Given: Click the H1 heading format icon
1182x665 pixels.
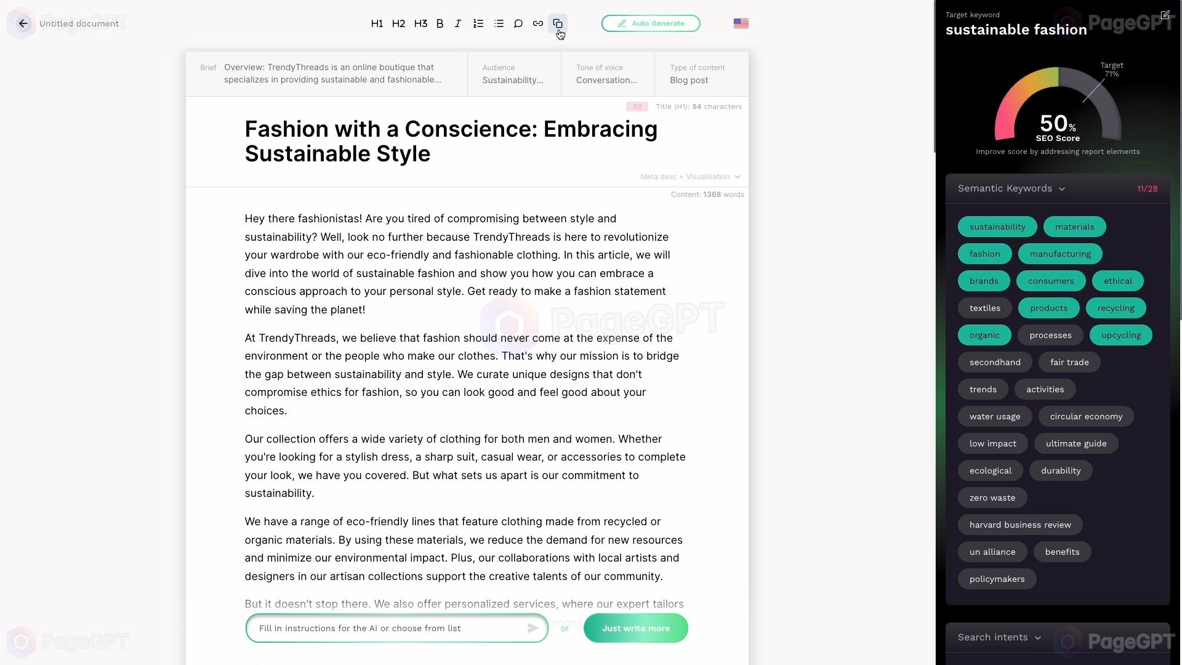Looking at the screenshot, I should click(x=377, y=23).
